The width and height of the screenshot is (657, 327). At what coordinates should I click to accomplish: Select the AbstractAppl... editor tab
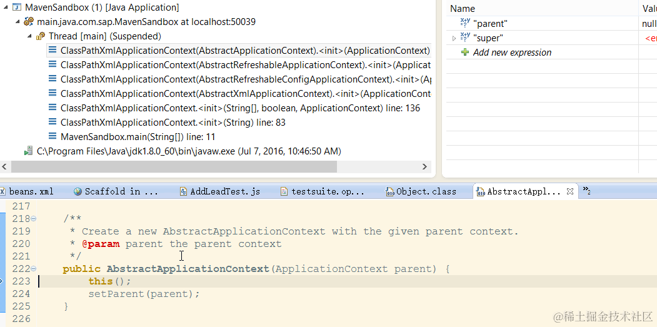coord(524,191)
